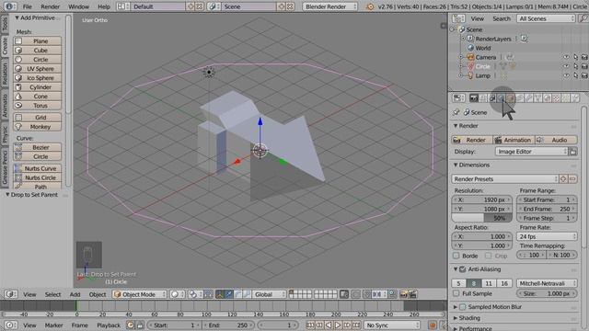Open the Help menu
Viewport: 589px width, 331px height.
click(104, 6)
